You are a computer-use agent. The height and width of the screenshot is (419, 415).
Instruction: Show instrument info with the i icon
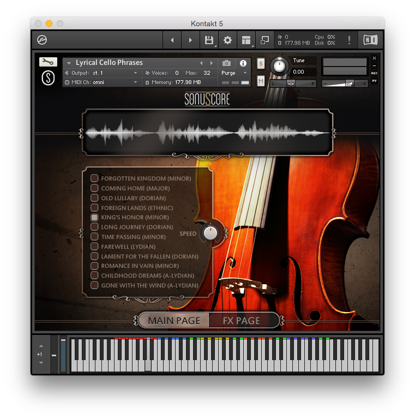pos(243,63)
